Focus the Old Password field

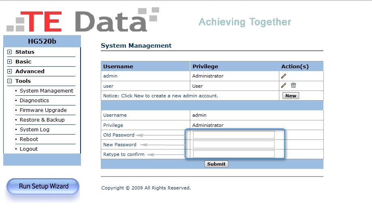click(234, 135)
